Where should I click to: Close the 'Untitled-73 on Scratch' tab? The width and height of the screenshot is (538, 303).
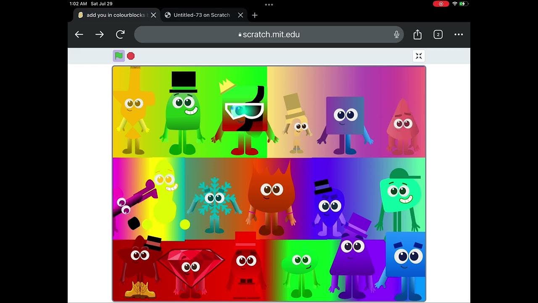240,15
